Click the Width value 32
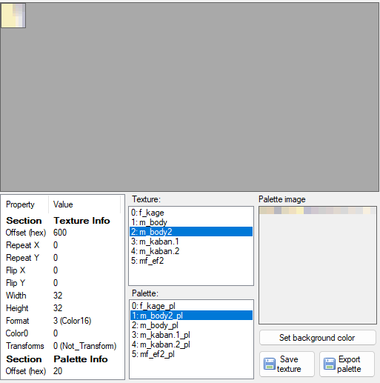The width and height of the screenshot is (380, 383). coord(58,296)
